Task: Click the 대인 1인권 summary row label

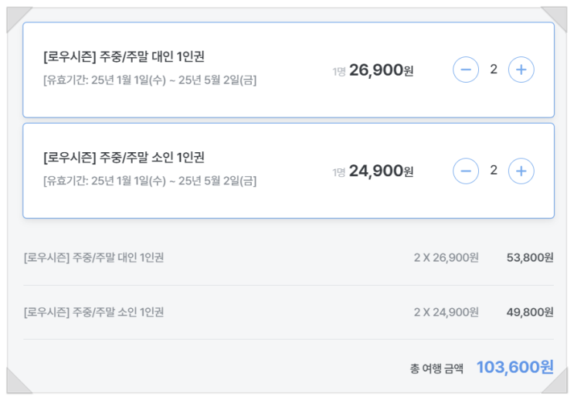Action: (x=93, y=258)
